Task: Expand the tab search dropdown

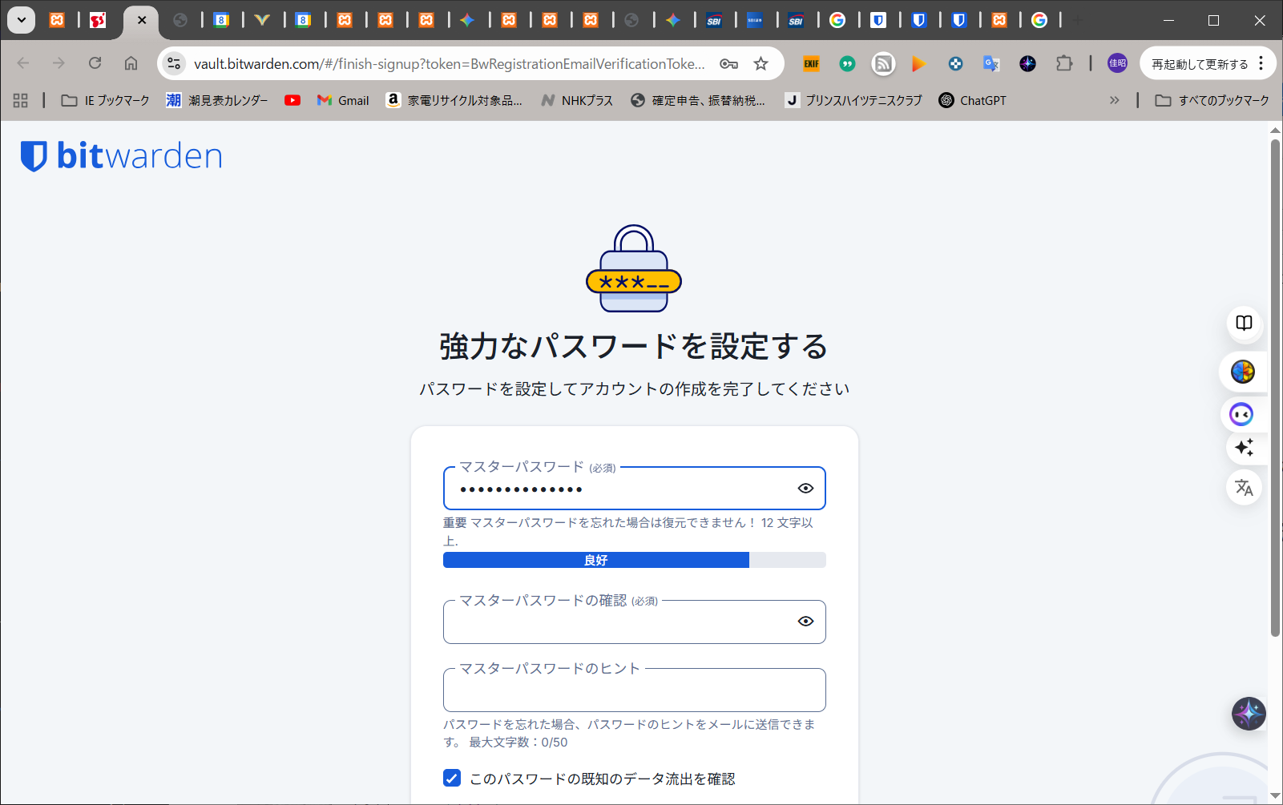Action: coord(22,20)
